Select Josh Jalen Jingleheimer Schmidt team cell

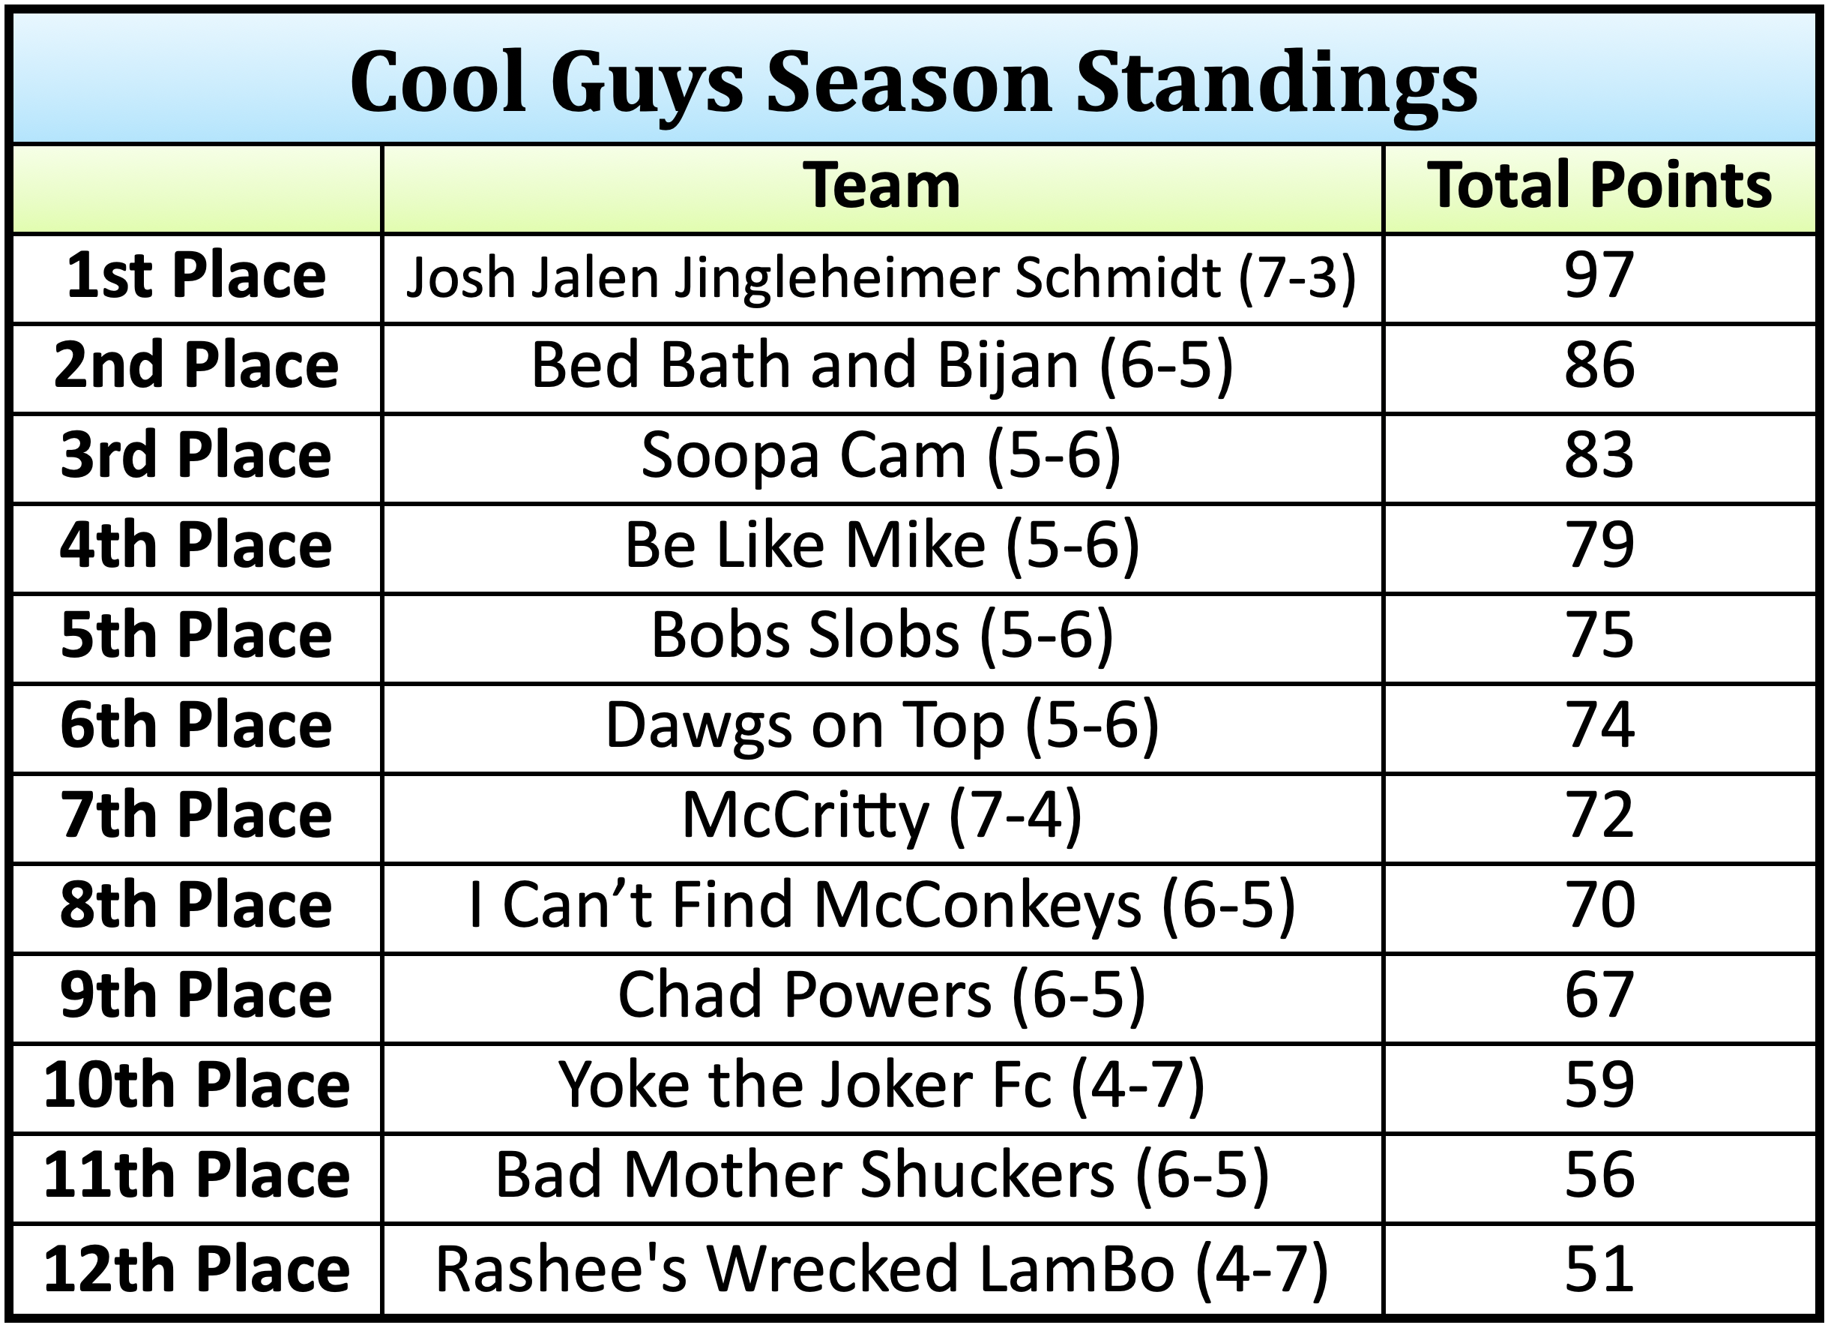pos(881,278)
